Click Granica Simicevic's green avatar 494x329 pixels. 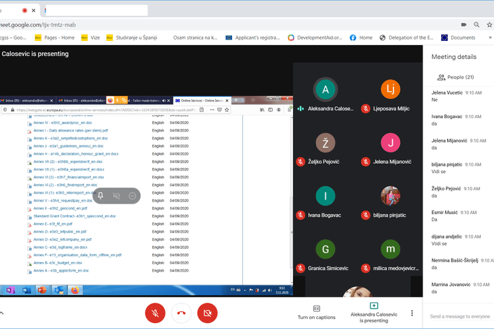(x=325, y=249)
